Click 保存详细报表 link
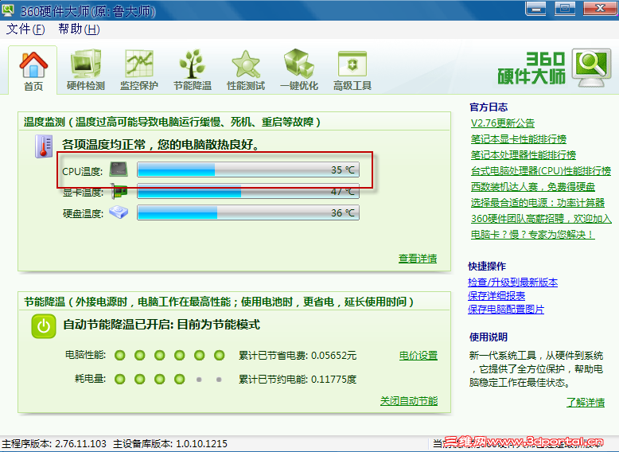Screen dimensions: 619x452 496,296
